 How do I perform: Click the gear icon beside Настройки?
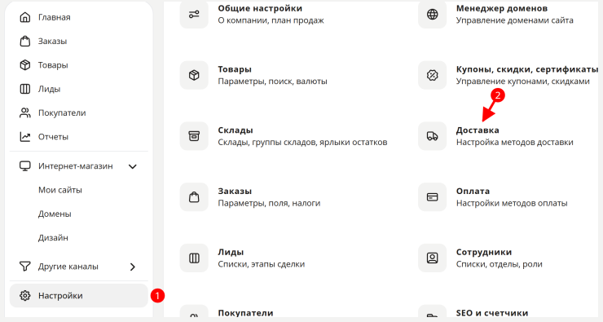25,295
